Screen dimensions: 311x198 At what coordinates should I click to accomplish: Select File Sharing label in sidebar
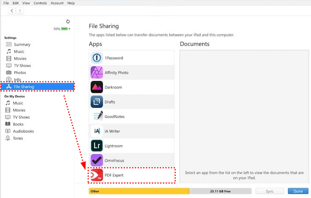tap(24, 87)
